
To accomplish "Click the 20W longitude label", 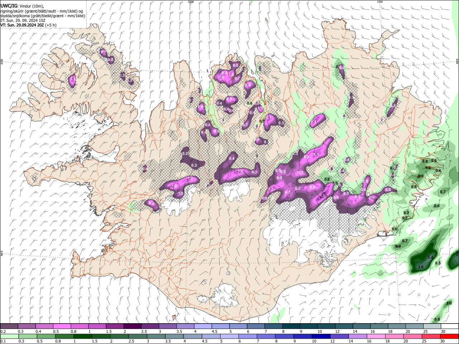I will point(191,2).
